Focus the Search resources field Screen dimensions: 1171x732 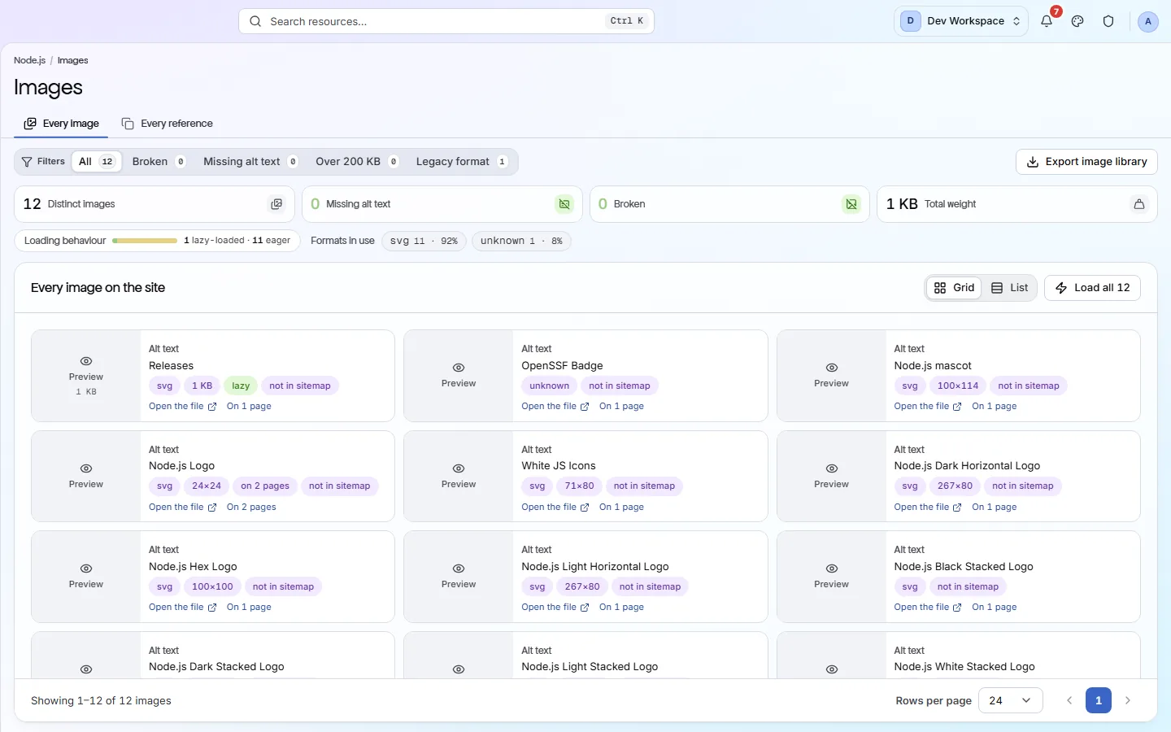[x=446, y=21]
